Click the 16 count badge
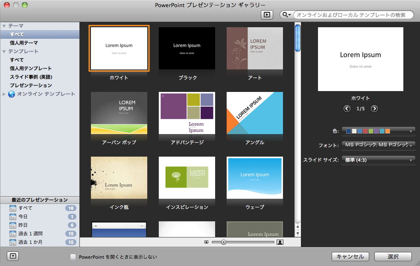This screenshot has width=420, height=266. 71,208
